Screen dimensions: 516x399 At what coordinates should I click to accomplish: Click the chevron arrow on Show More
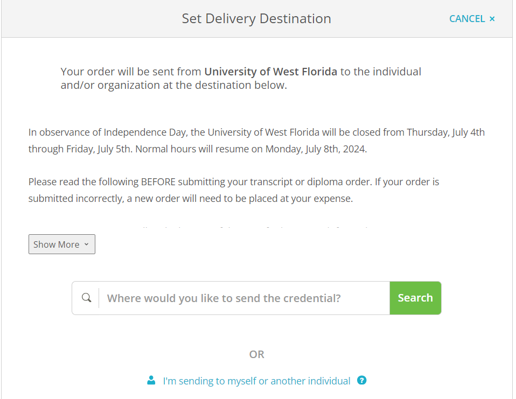pos(86,244)
